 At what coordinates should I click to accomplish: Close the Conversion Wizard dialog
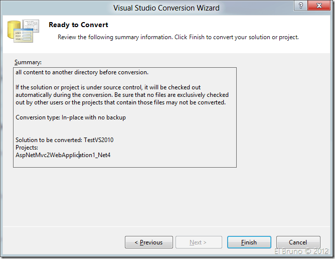pos(319,7)
